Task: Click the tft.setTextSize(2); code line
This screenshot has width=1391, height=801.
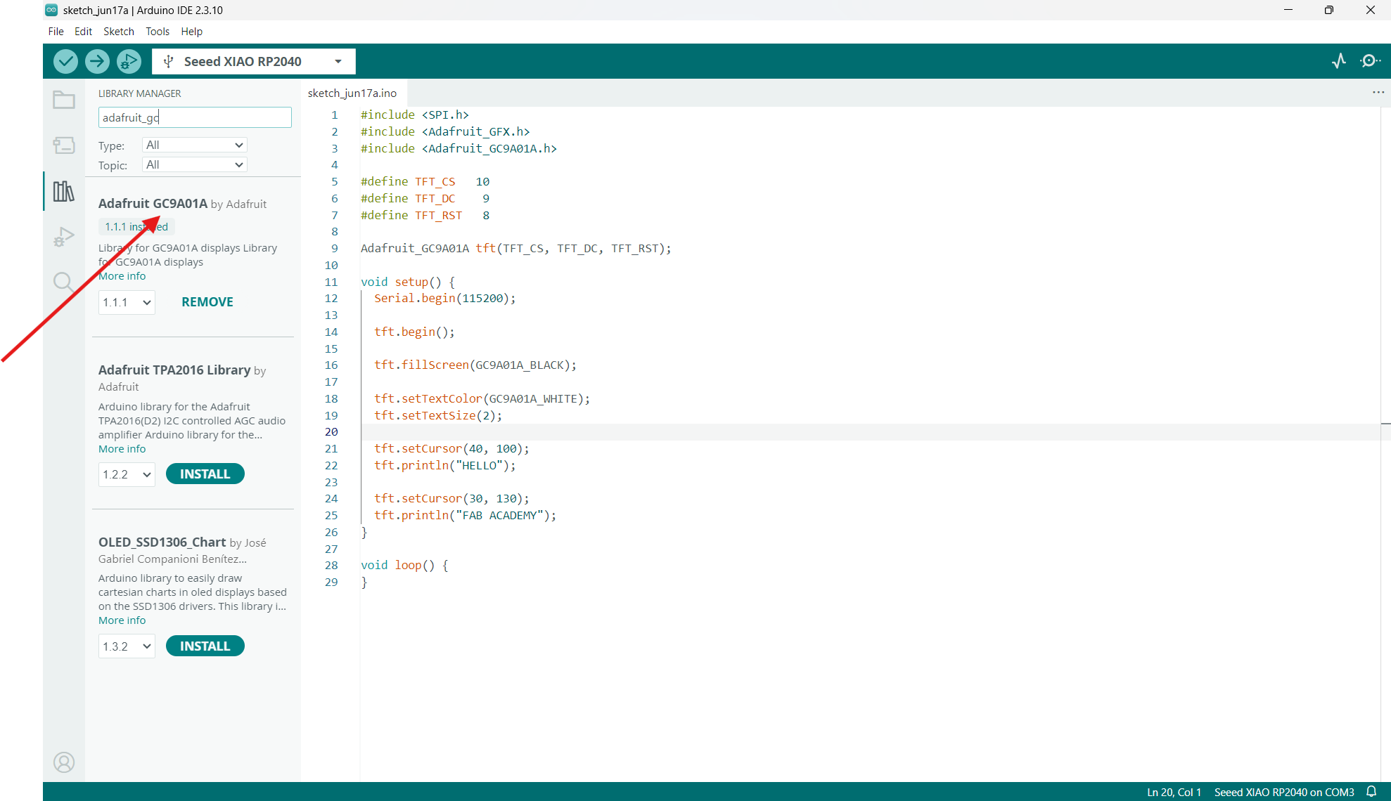Action: (x=438, y=416)
